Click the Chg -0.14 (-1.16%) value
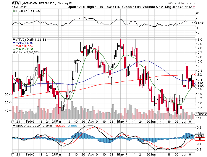The image size is (207, 157). pyautogui.click(x=179, y=7)
